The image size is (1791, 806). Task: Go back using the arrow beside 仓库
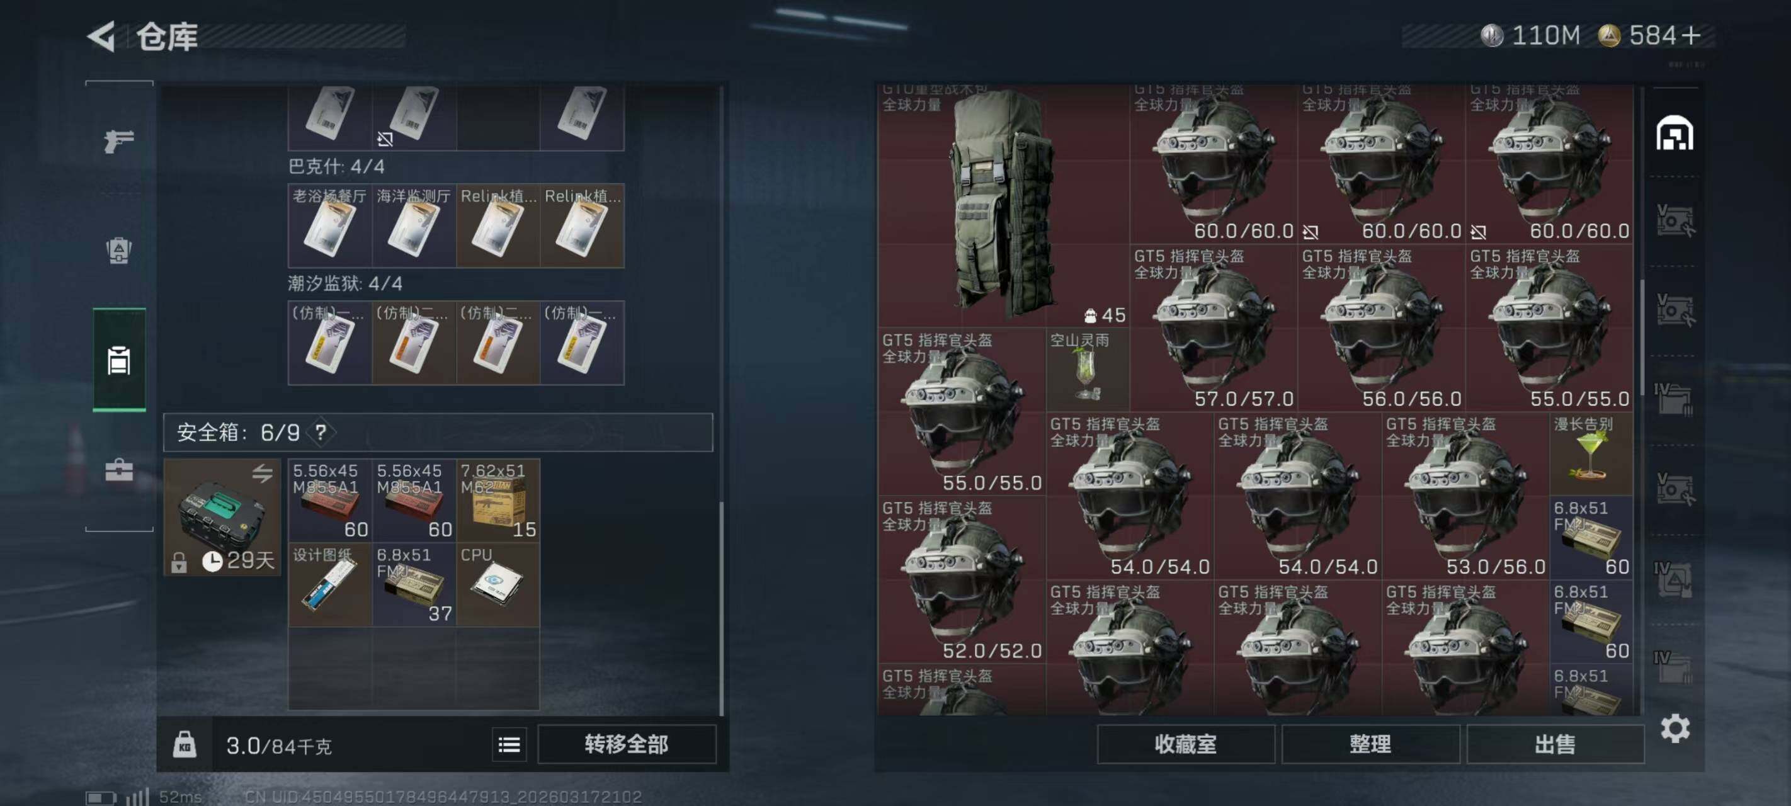(101, 36)
